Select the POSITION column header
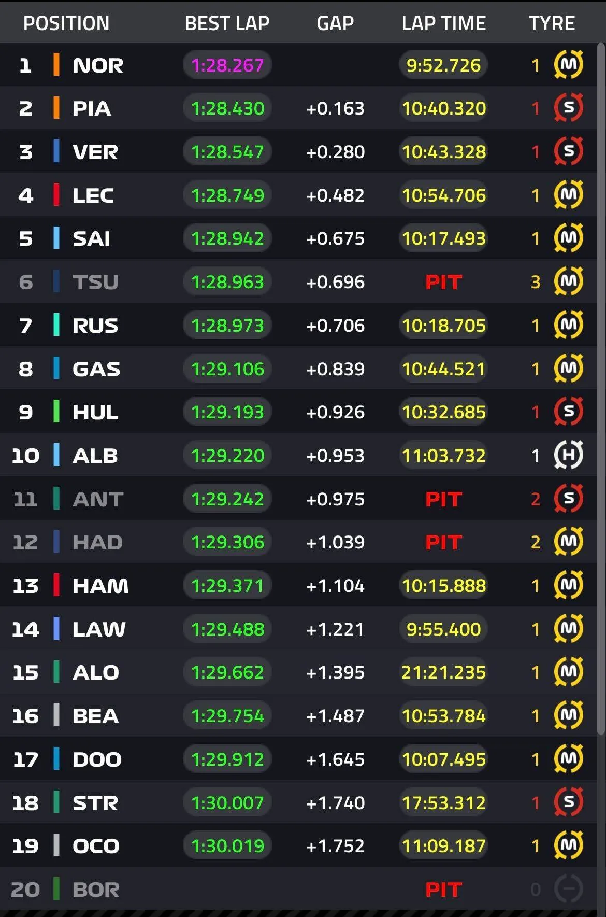The height and width of the screenshot is (917, 606). (66, 23)
